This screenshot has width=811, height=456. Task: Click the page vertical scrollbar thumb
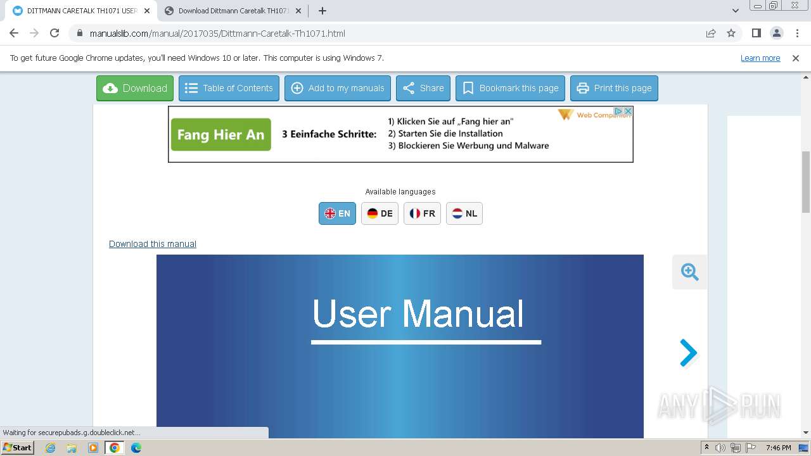click(806, 182)
